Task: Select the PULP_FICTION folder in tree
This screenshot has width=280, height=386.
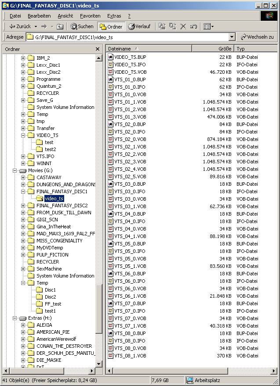Action: click(52, 255)
